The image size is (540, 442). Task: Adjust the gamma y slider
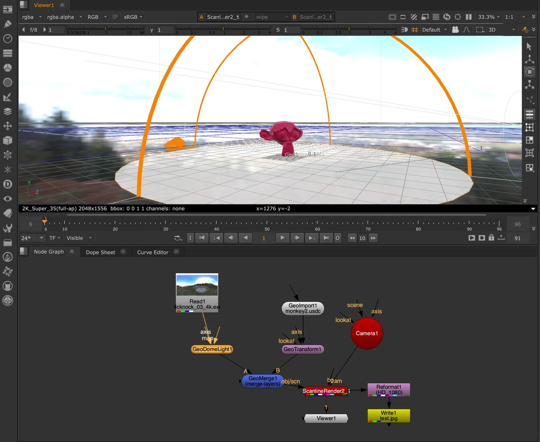[224, 30]
